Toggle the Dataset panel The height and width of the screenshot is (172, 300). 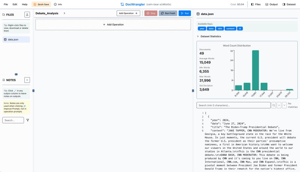tap(289, 4)
